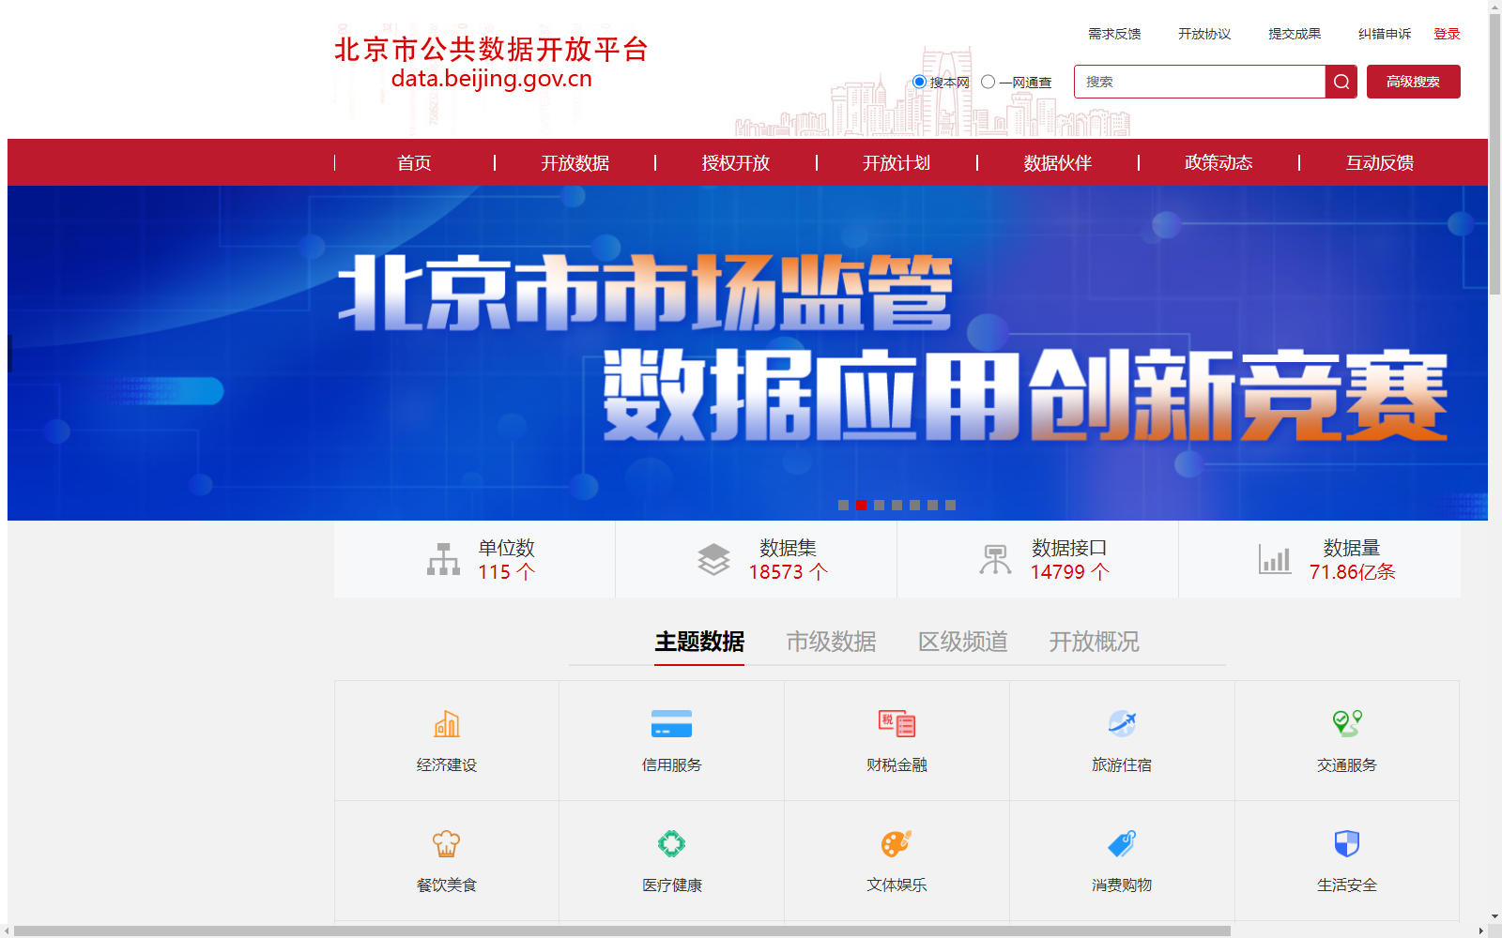1502x938 pixels.
Task: Switch to the 市级数据 tab
Action: pos(830,643)
